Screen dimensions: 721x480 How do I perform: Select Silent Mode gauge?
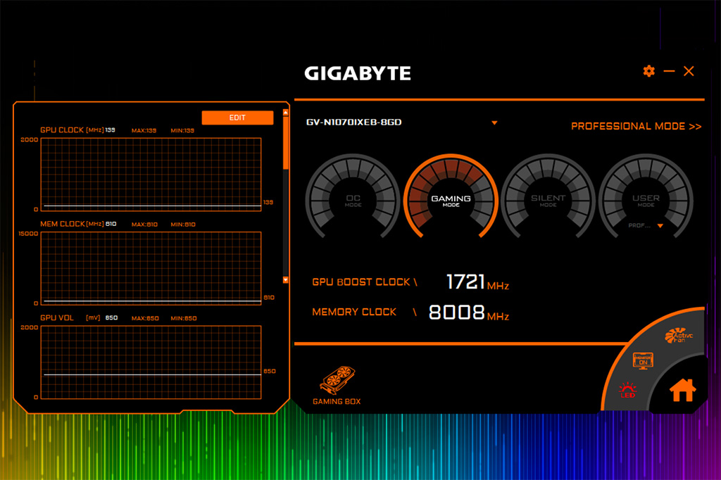click(x=548, y=198)
